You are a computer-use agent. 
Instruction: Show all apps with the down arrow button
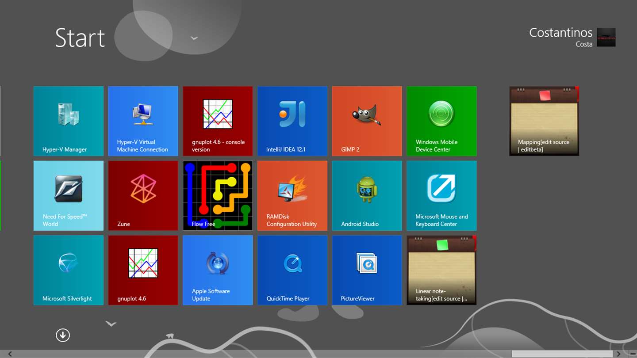click(x=63, y=335)
